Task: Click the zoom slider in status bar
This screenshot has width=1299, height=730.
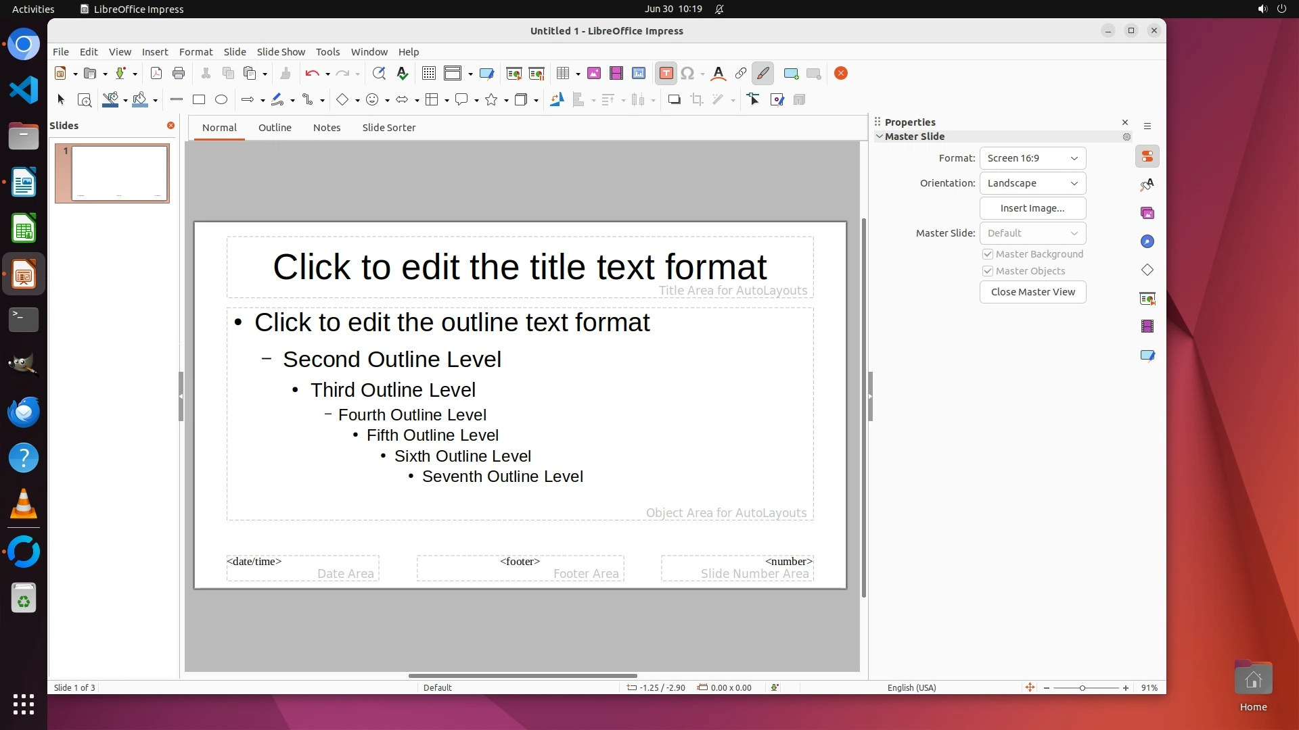Action: point(1082,688)
